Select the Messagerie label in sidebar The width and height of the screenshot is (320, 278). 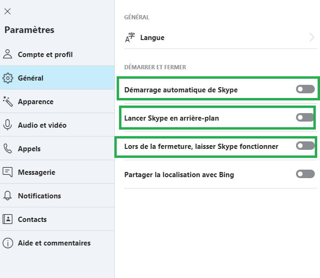37,172
